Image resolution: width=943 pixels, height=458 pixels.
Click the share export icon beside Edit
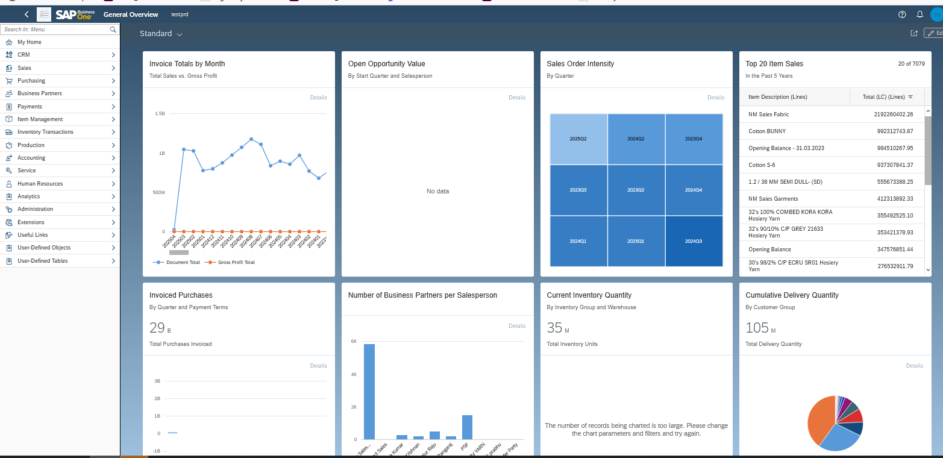(x=914, y=34)
